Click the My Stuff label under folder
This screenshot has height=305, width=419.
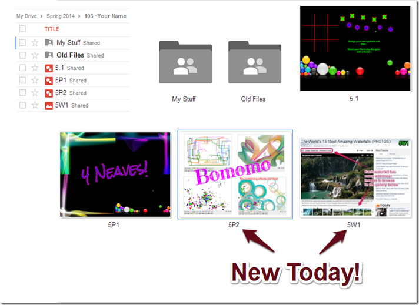pos(184,99)
